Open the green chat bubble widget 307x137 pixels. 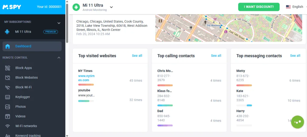tap(297, 122)
